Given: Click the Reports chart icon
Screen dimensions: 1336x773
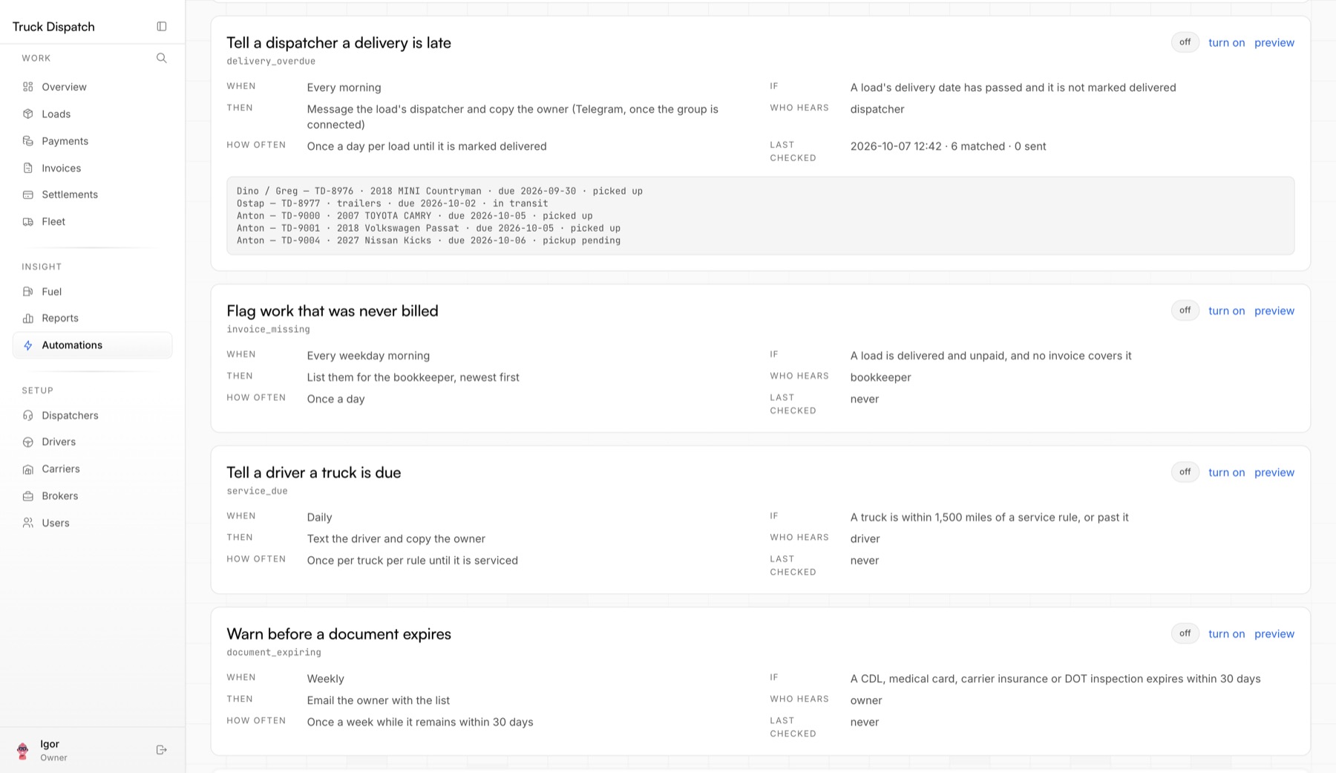Looking at the screenshot, I should click(x=28, y=318).
